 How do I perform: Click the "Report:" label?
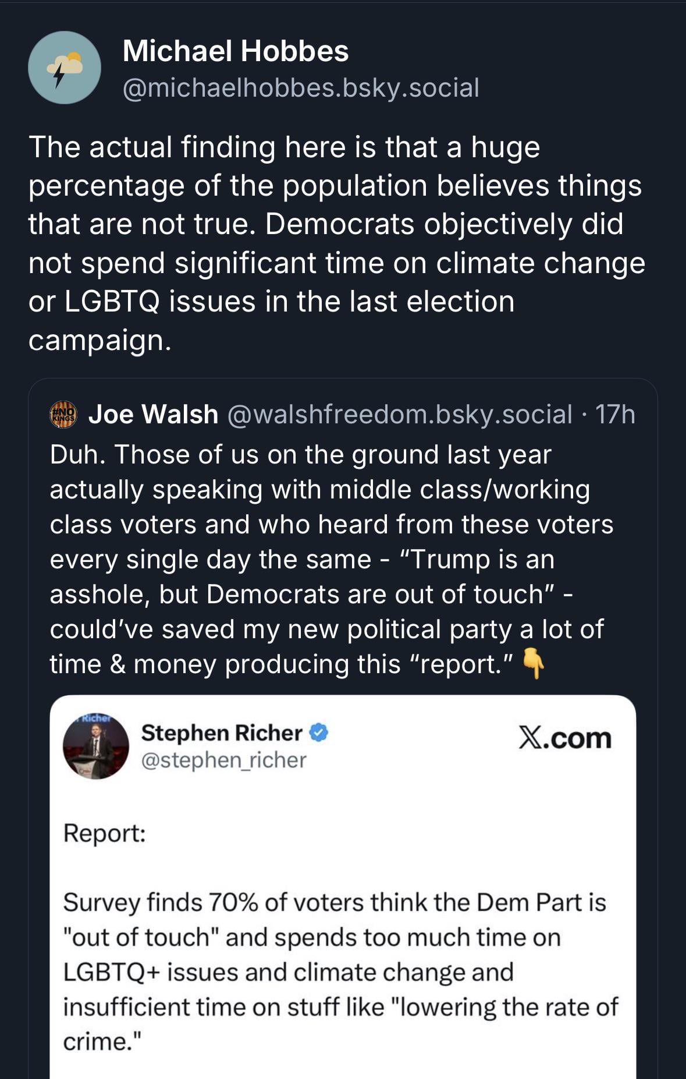pos(104,833)
